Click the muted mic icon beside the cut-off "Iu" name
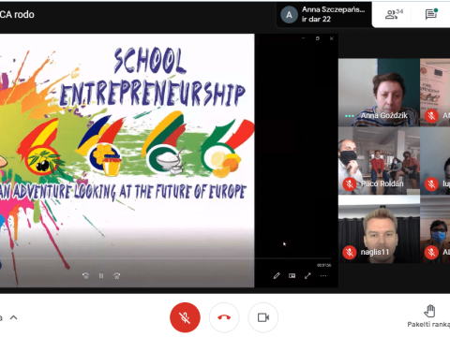Screen dimensions: 450x337 (x=431, y=184)
